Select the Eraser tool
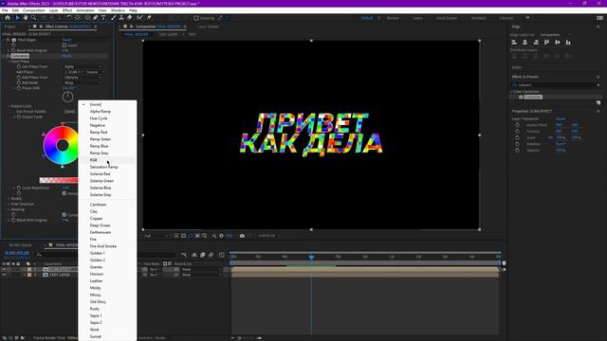Image resolution: width=607 pixels, height=341 pixels. point(130,18)
